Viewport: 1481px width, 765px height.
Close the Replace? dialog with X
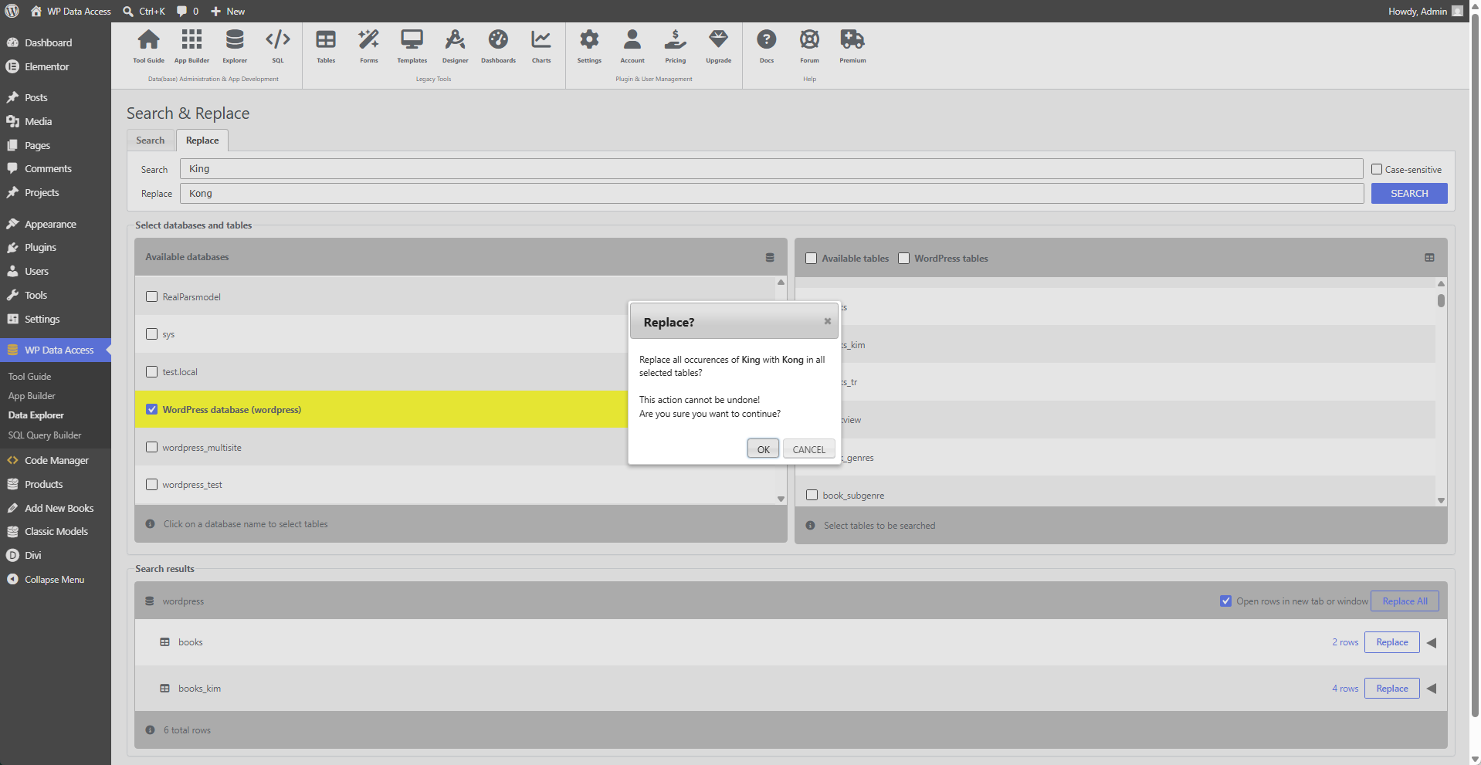click(827, 321)
